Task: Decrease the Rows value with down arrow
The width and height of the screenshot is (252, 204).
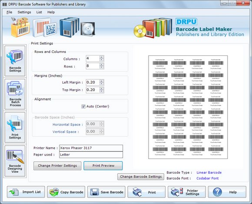Action: (x=101, y=67)
